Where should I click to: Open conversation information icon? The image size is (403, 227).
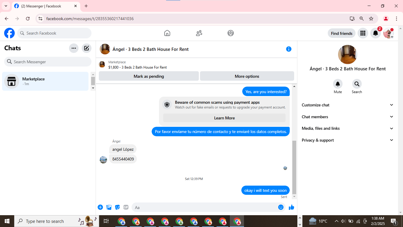[289, 49]
